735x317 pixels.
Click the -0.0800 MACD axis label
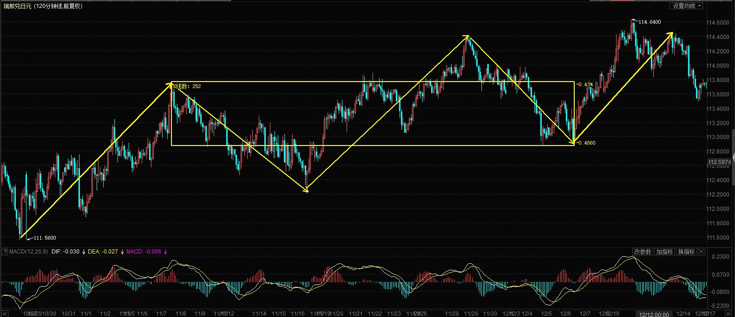[x=718, y=292]
